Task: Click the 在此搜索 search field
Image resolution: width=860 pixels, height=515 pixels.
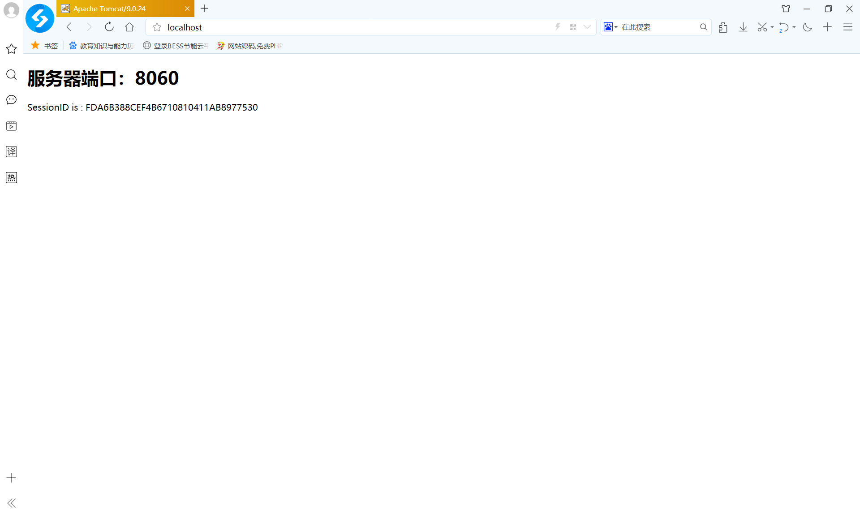Action: (x=656, y=27)
